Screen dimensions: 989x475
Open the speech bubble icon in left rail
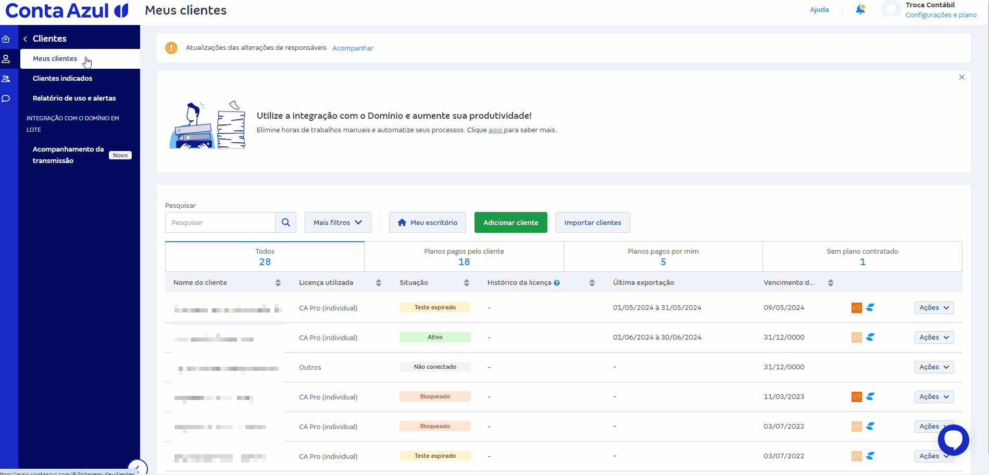tap(6, 98)
